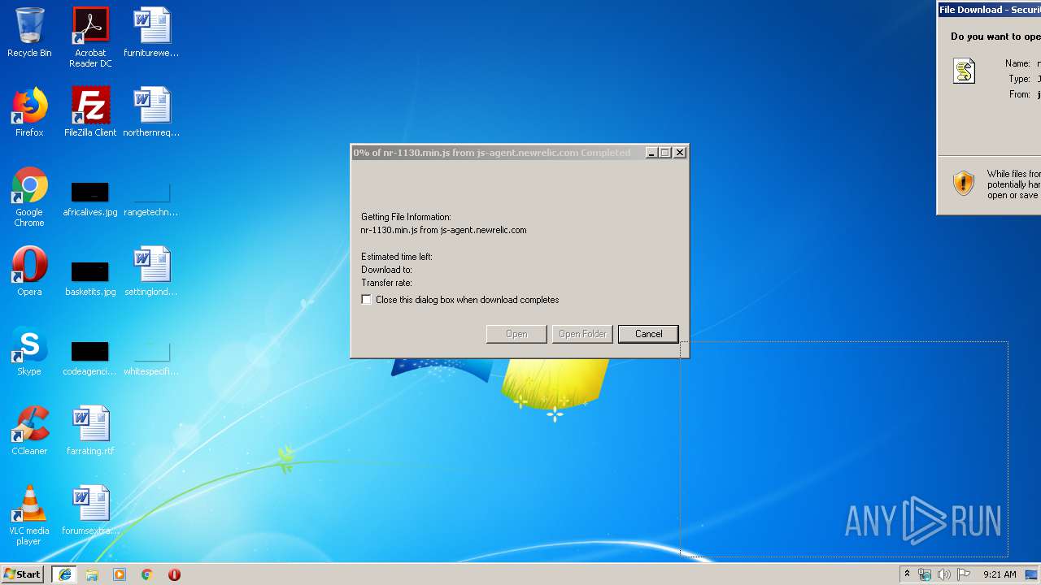Open the Action Center flag icon
1041x585 pixels.
tap(964, 574)
